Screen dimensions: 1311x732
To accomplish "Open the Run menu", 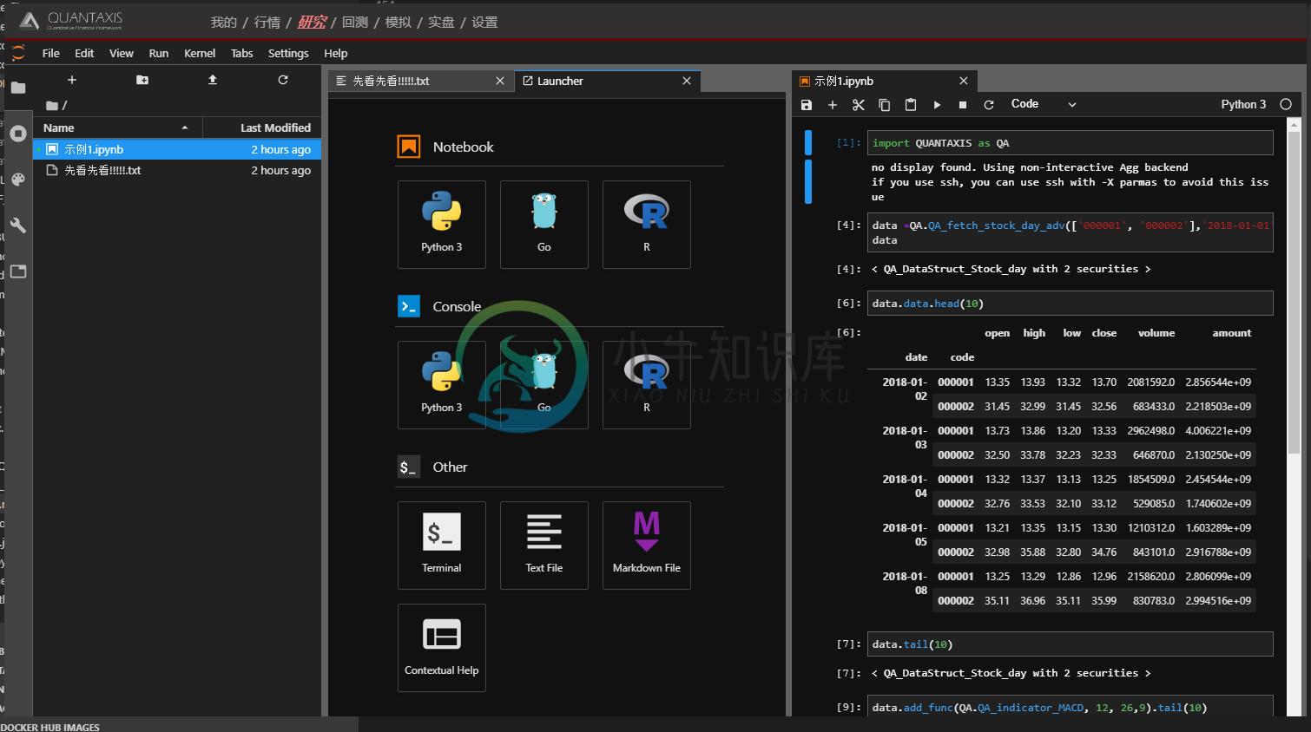I will pos(159,53).
